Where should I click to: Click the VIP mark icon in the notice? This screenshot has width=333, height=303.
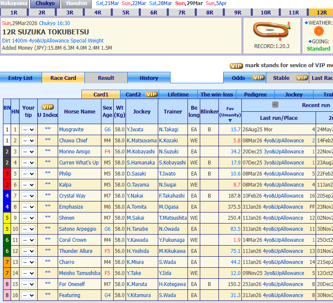click(x=236, y=66)
